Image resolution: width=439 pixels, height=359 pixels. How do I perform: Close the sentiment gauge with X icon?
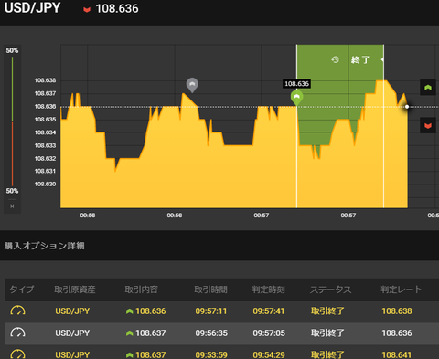(x=12, y=206)
